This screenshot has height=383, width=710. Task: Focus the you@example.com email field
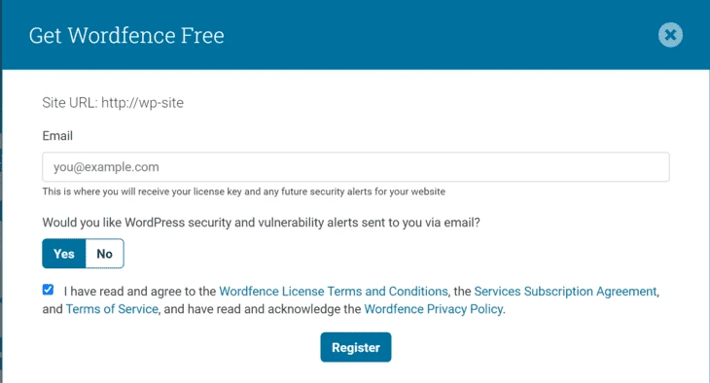point(355,167)
